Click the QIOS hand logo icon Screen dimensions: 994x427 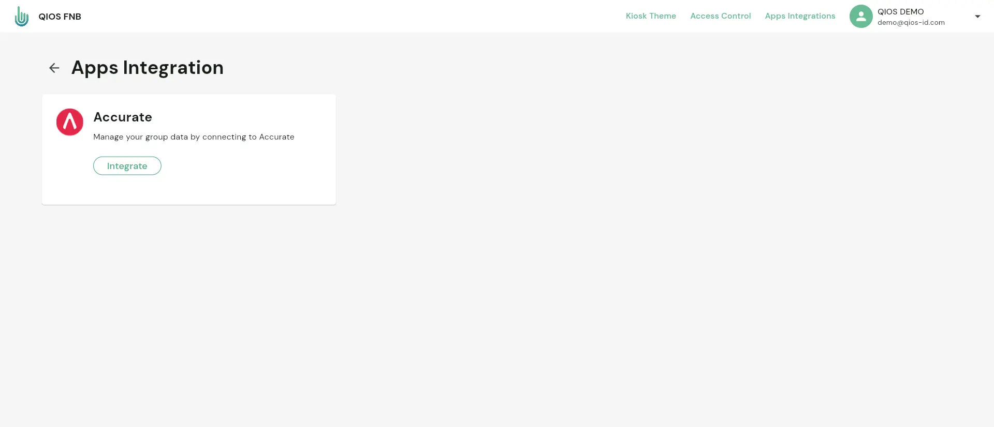21,17
